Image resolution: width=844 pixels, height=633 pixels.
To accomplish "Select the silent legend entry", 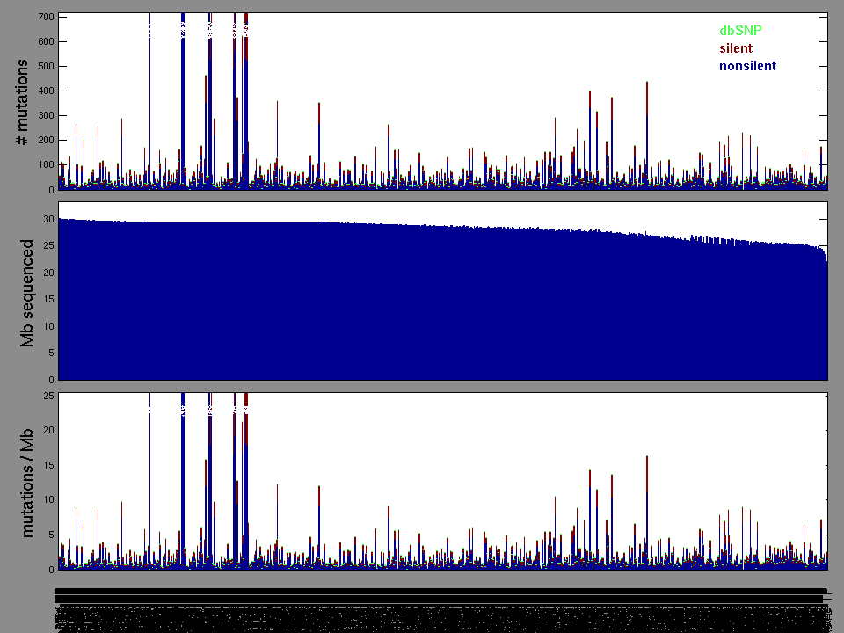I will point(736,48).
